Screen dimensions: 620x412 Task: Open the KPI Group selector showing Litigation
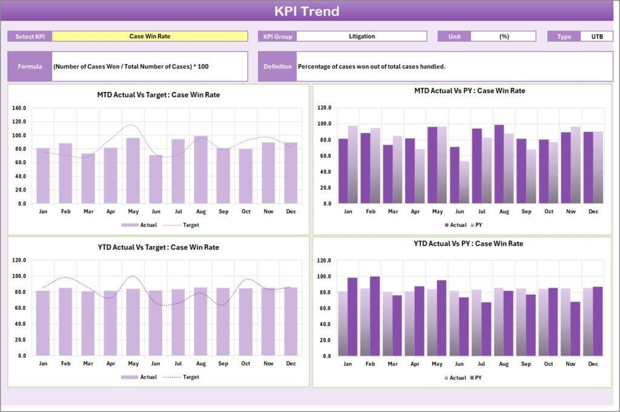click(361, 36)
